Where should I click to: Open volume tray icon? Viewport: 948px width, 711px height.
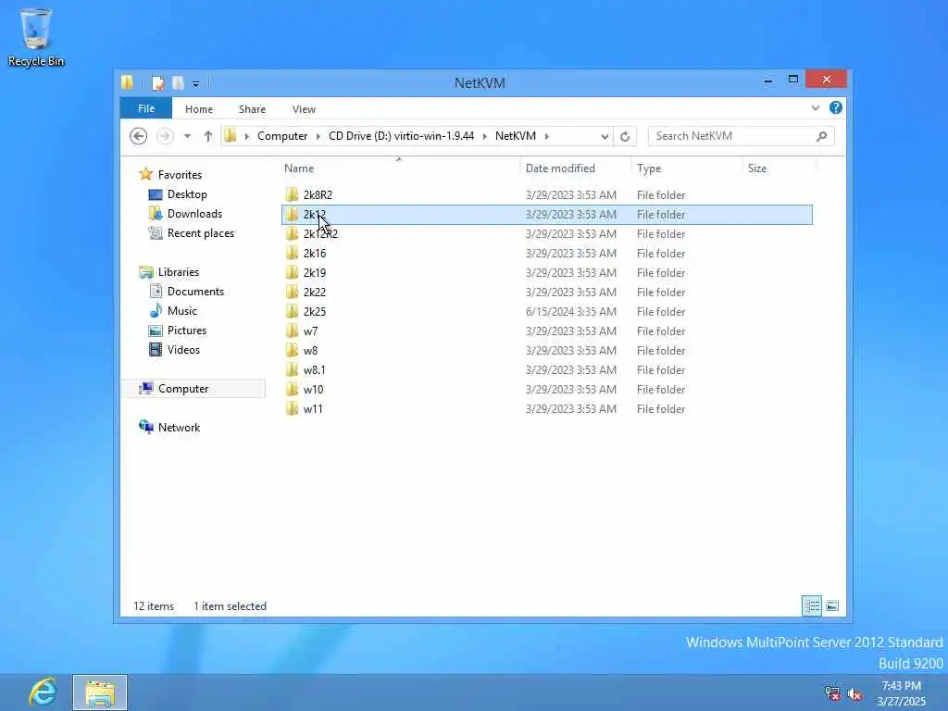[854, 694]
